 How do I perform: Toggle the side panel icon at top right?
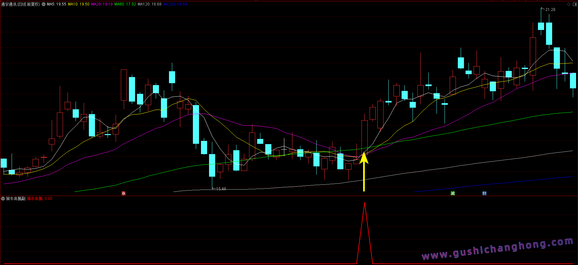pyautogui.click(x=574, y=4)
